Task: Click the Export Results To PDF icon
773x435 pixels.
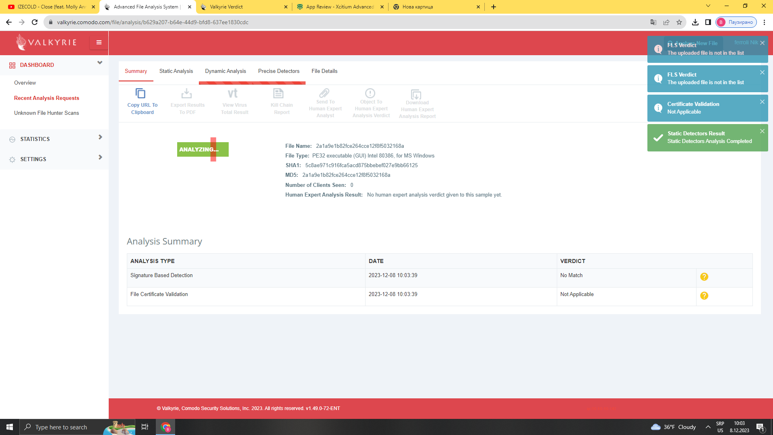Action: (x=186, y=93)
